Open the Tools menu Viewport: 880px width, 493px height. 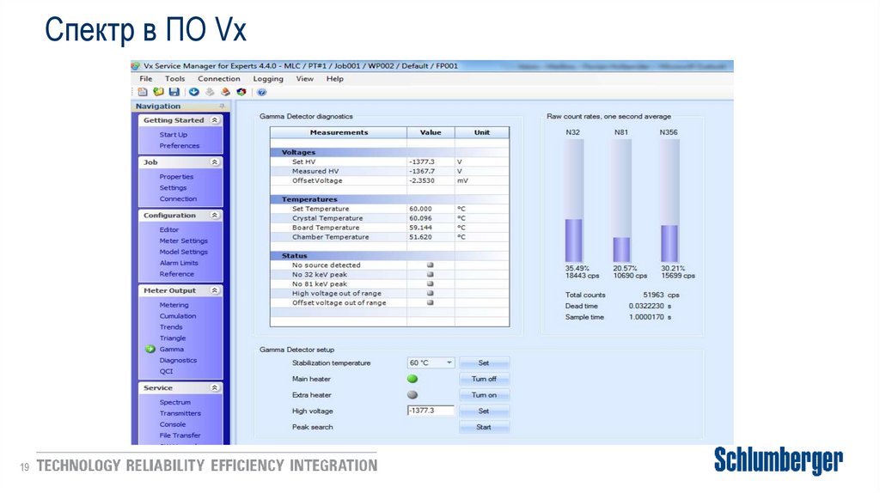174,78
